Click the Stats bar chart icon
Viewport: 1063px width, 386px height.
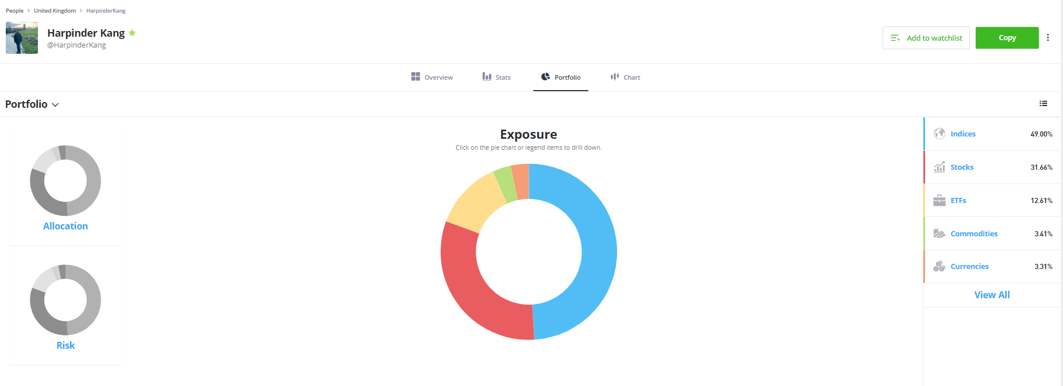click(487, 76)
